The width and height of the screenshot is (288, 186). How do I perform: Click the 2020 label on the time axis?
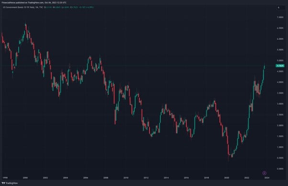(226, 178)
